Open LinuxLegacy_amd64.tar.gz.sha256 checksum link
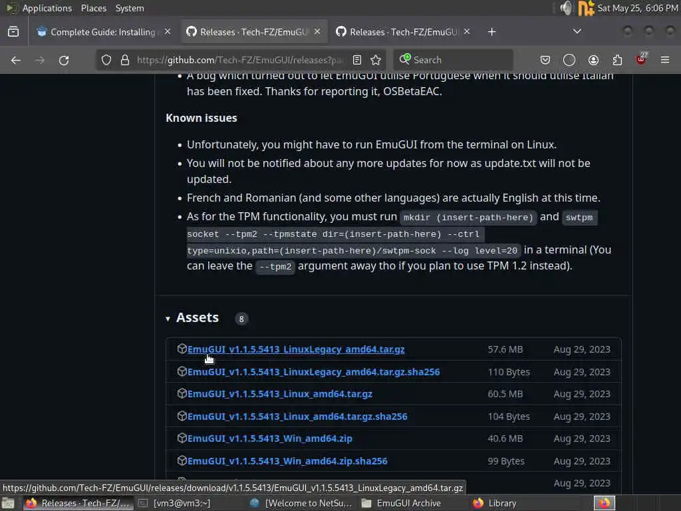Viewport: 681px width, 511px height. (314, 372)
